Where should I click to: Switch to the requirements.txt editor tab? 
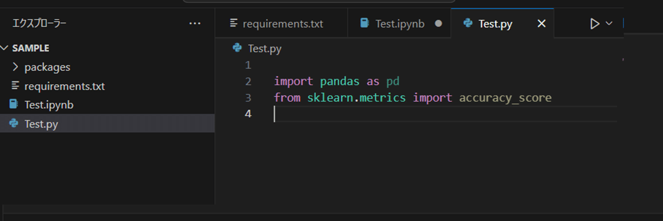(281, 23)
